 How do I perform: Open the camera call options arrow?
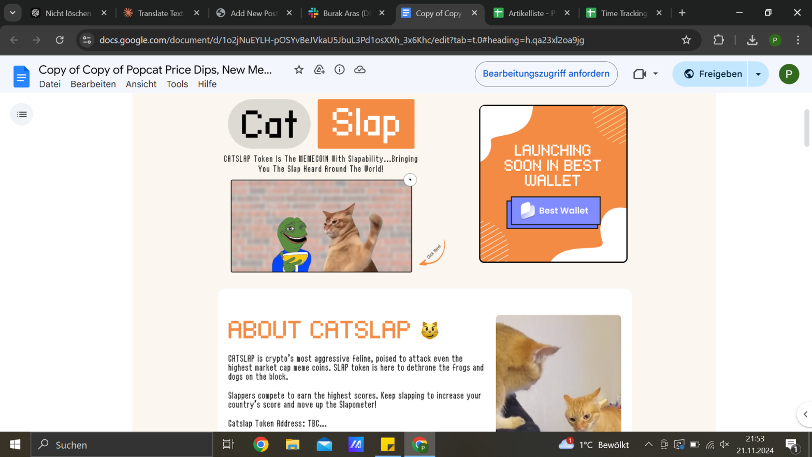click(x=656, y=74)
